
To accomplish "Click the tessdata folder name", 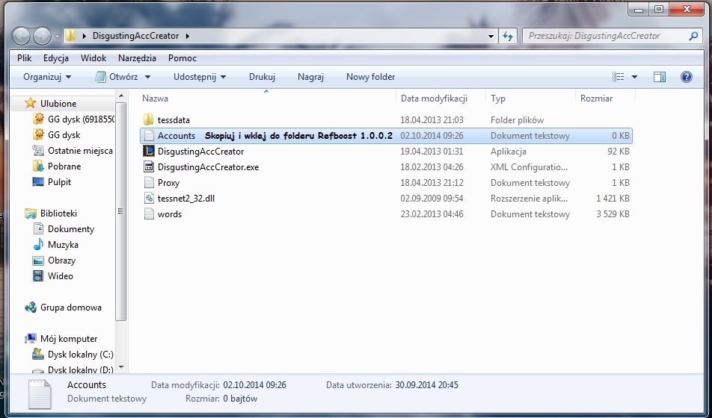I will [x=174, y=120].
